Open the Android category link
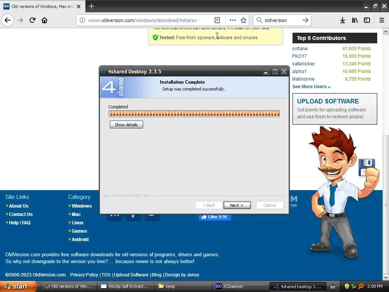Image resolution: width=389 pixels, height=292 pixels. (x=80, y=240)
